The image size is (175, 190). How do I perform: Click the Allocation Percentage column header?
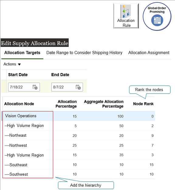tap(66, 104)
